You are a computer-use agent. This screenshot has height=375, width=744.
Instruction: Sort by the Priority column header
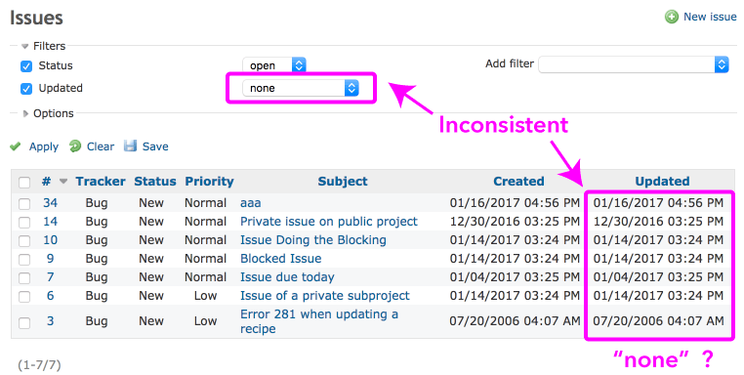tap(209, 182)
